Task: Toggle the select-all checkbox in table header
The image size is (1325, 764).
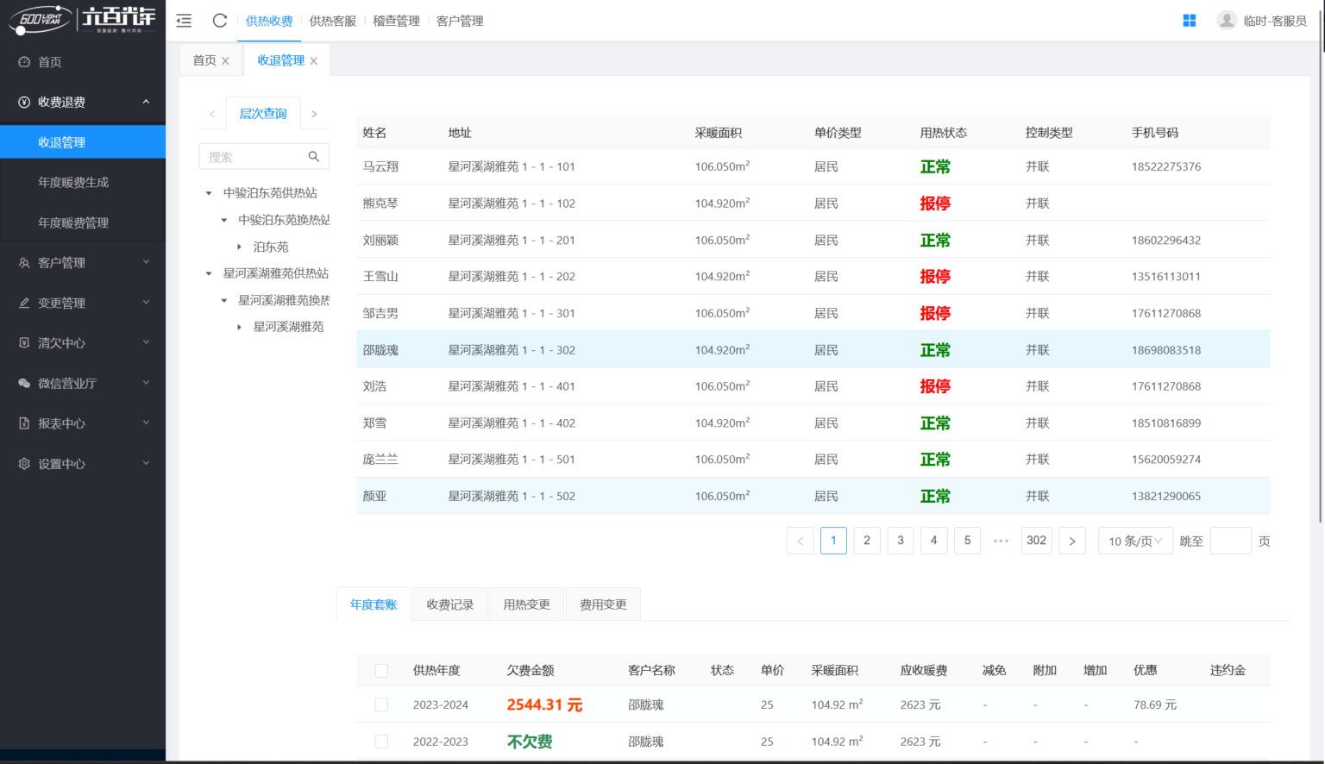Action: pyautogui.click(x=381, y=671)
